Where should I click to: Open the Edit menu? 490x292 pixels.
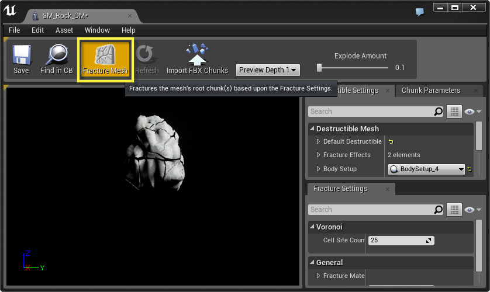[x=37, y=30]
